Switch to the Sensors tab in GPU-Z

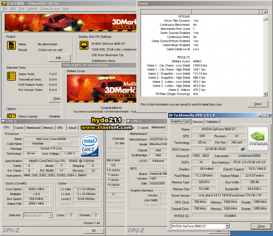pyautogui.click(x=197, y=122)
